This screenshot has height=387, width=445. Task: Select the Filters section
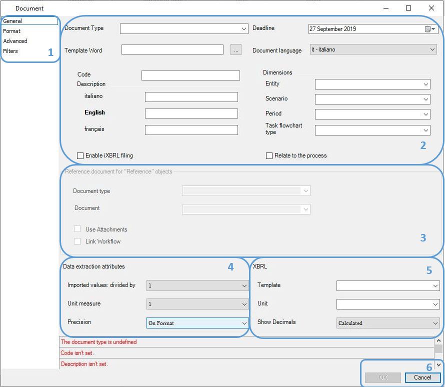coord(10,51)
